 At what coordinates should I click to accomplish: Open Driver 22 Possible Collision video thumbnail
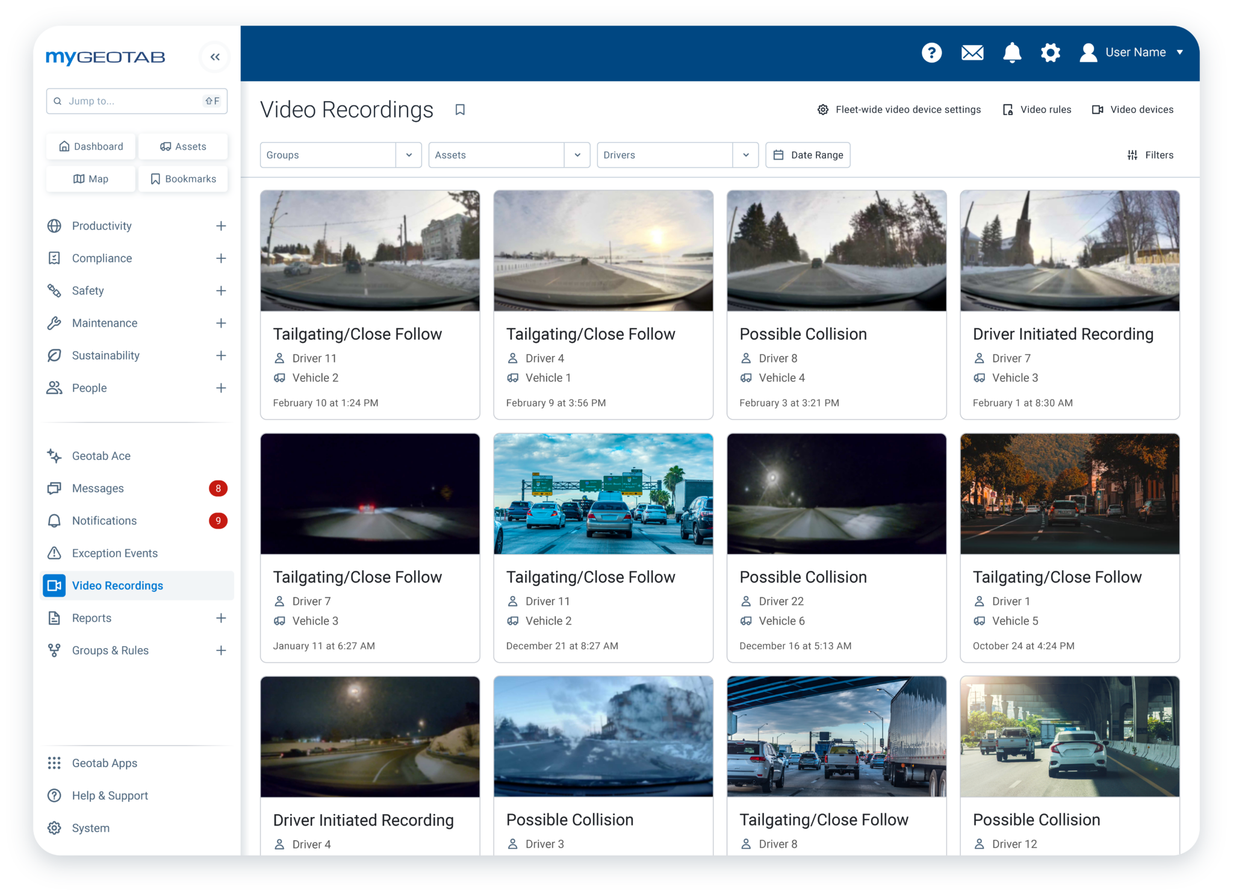pyautogui.click(x=836, y=494)
